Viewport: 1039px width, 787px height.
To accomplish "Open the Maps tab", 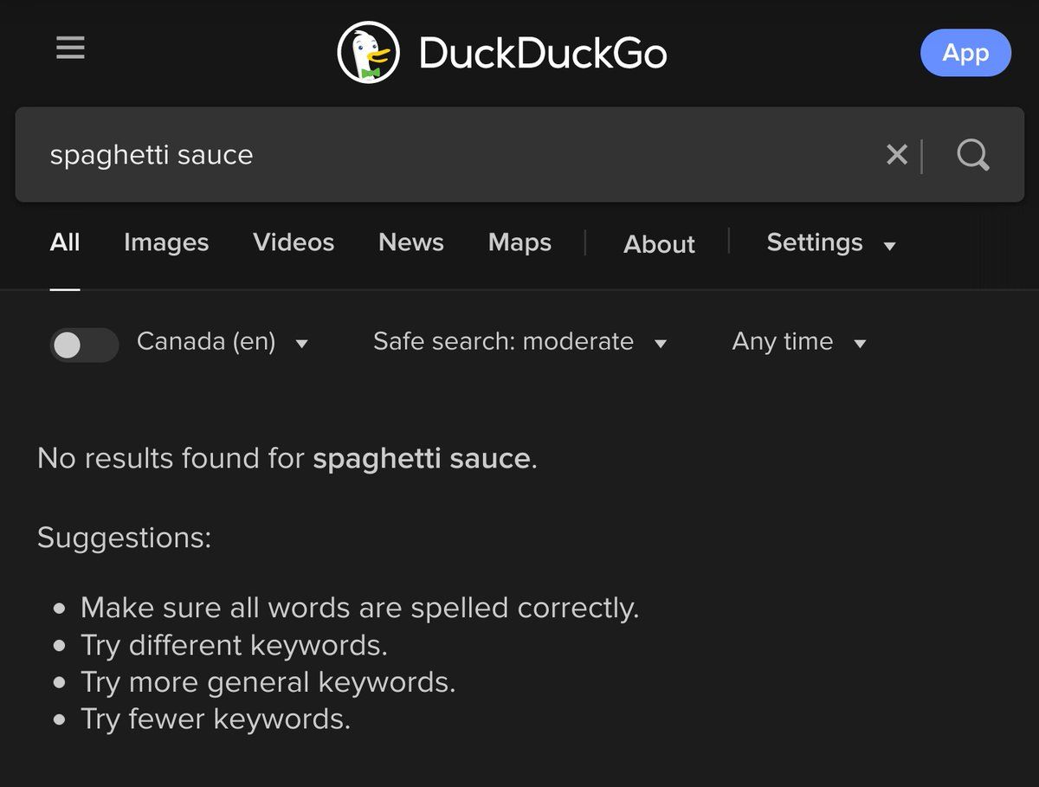I will coord(519,242).
